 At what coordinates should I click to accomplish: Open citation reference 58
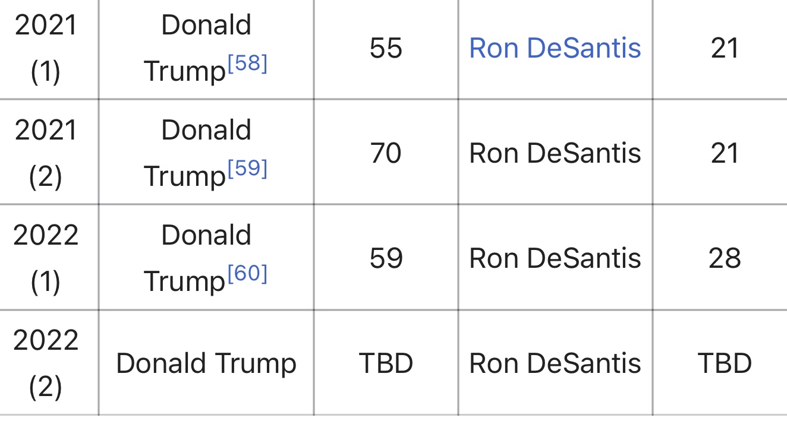(247, 64)
